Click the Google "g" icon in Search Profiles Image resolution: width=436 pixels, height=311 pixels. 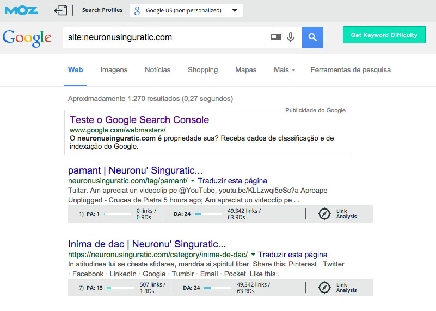137,10
